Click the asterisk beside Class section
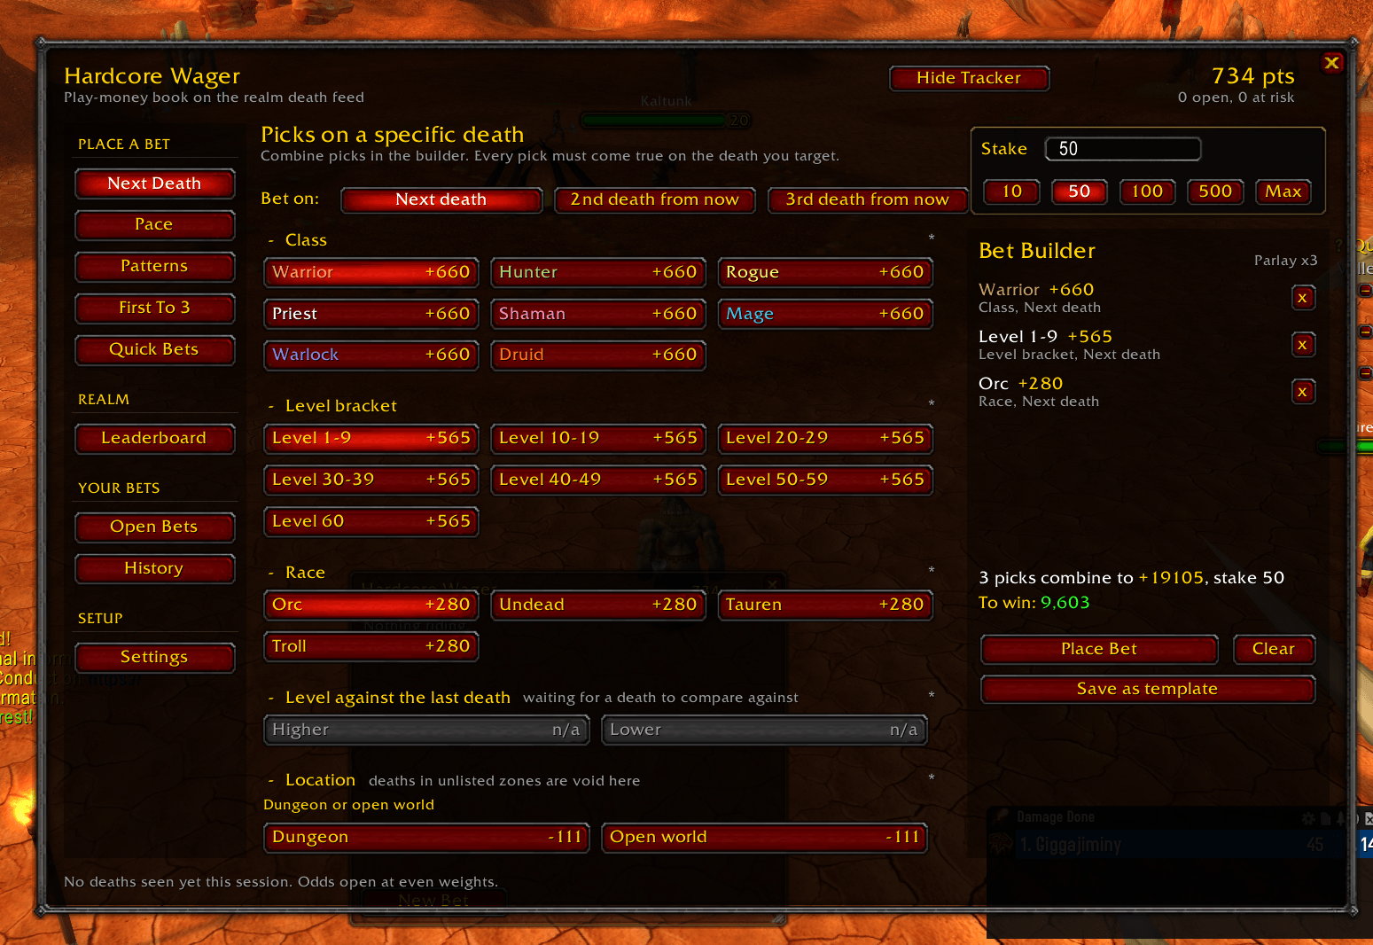 [932, 239]
